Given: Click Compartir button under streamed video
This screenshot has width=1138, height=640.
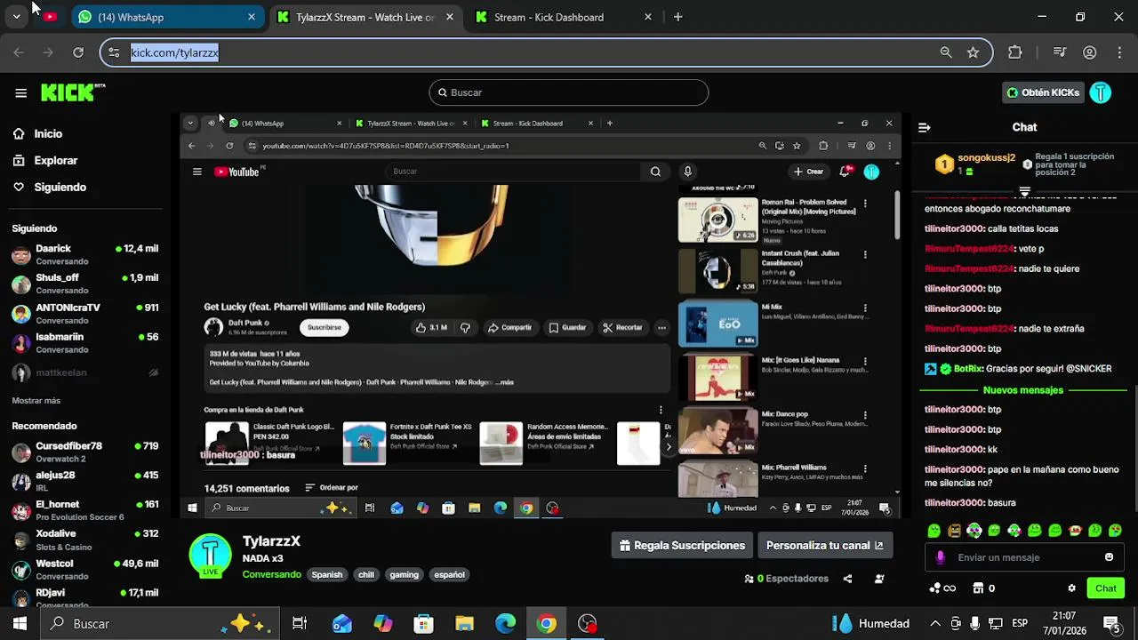Looking at the screenshot, I should 509,327.
